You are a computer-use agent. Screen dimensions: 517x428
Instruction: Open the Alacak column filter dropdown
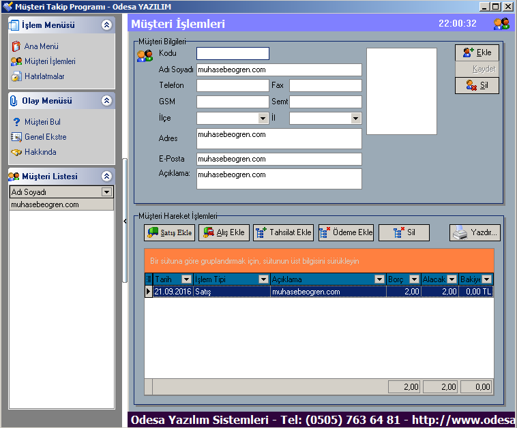[x=452, y=279]
